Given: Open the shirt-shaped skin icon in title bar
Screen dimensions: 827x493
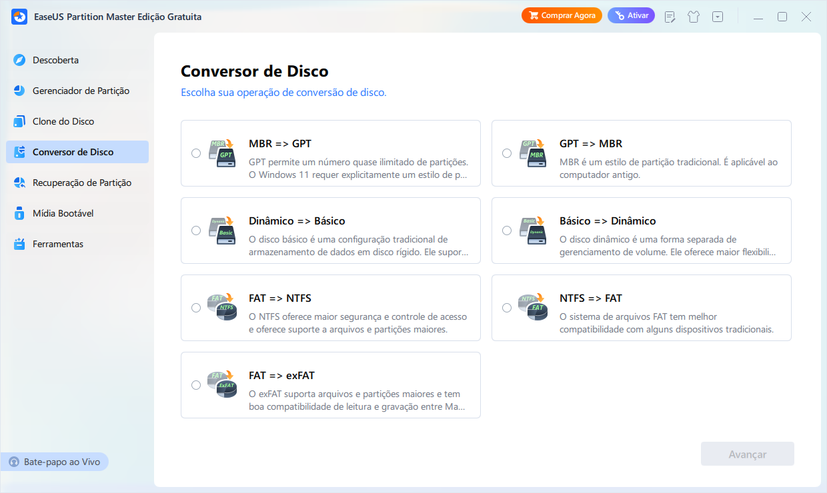Looking at the screenshot, I should tap(694, 17).
